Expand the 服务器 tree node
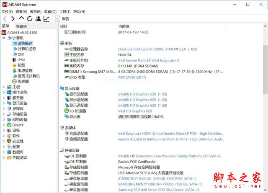Viewport: 268px width, 193px height. [x=4, y=98]
